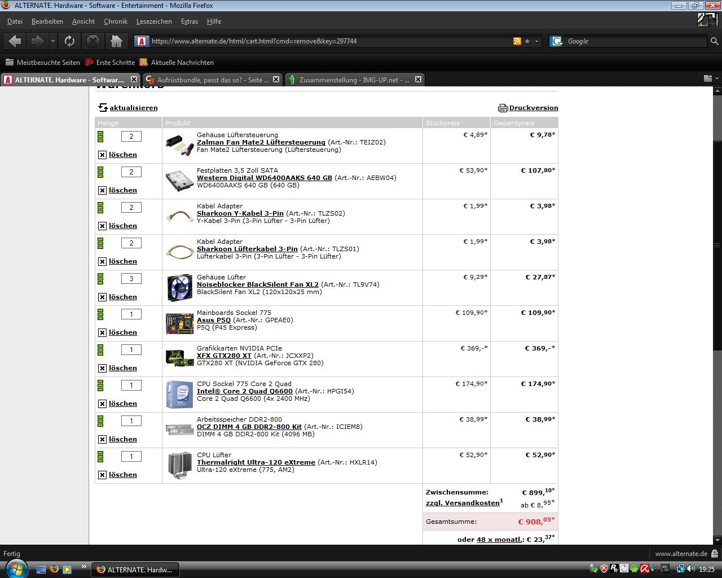This screenshot has height=578, width=722.
Task: Open Intel Core 2 Quad Q6600 link
Action: pyautogui.click(x=244, y=391)
